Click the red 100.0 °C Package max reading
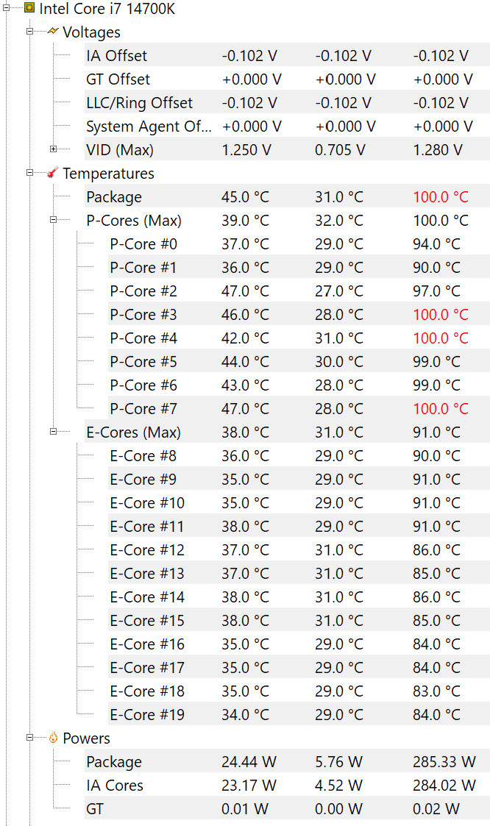This screenshot has height=826, width=490. coord(440,197)
